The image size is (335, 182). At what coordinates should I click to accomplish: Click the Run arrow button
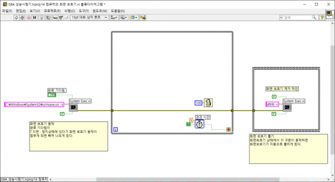click(x=16, y=17)
